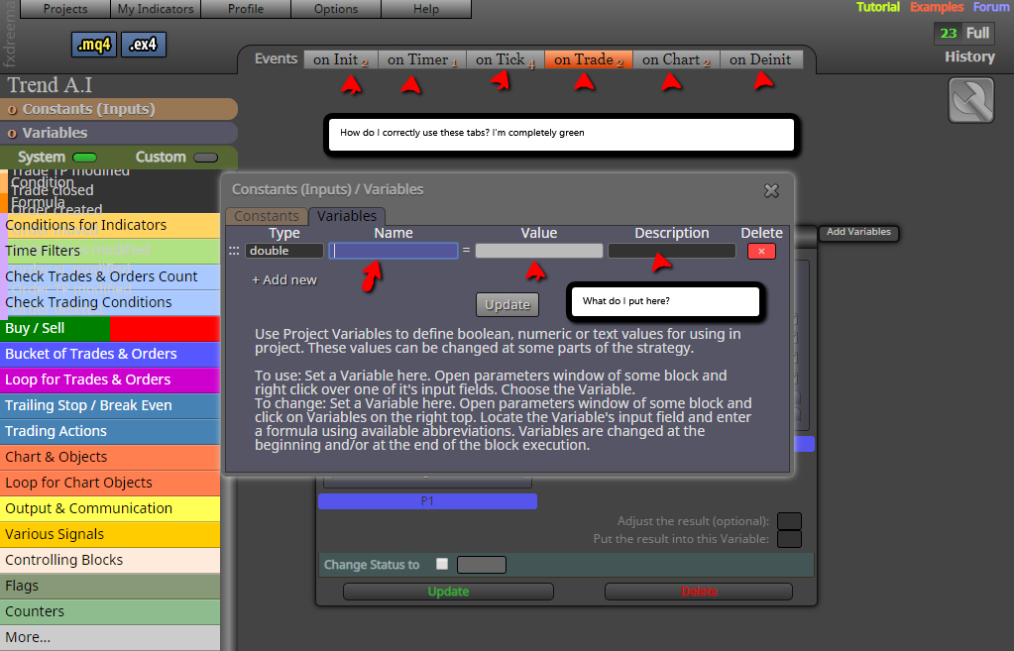The image size is (1014, 651).
Task: Toggle the Custom blocks switch
Action: point(205,158)
